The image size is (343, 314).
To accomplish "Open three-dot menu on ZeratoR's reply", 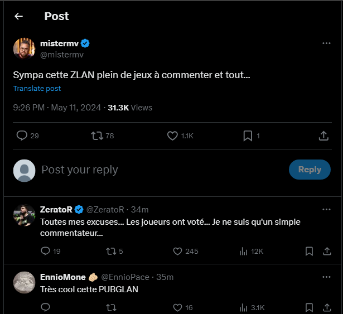I will pos(326,209).
